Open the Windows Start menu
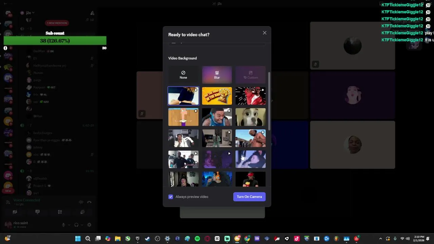The height and width of the screenshot is (244, 434). (78, 239)
